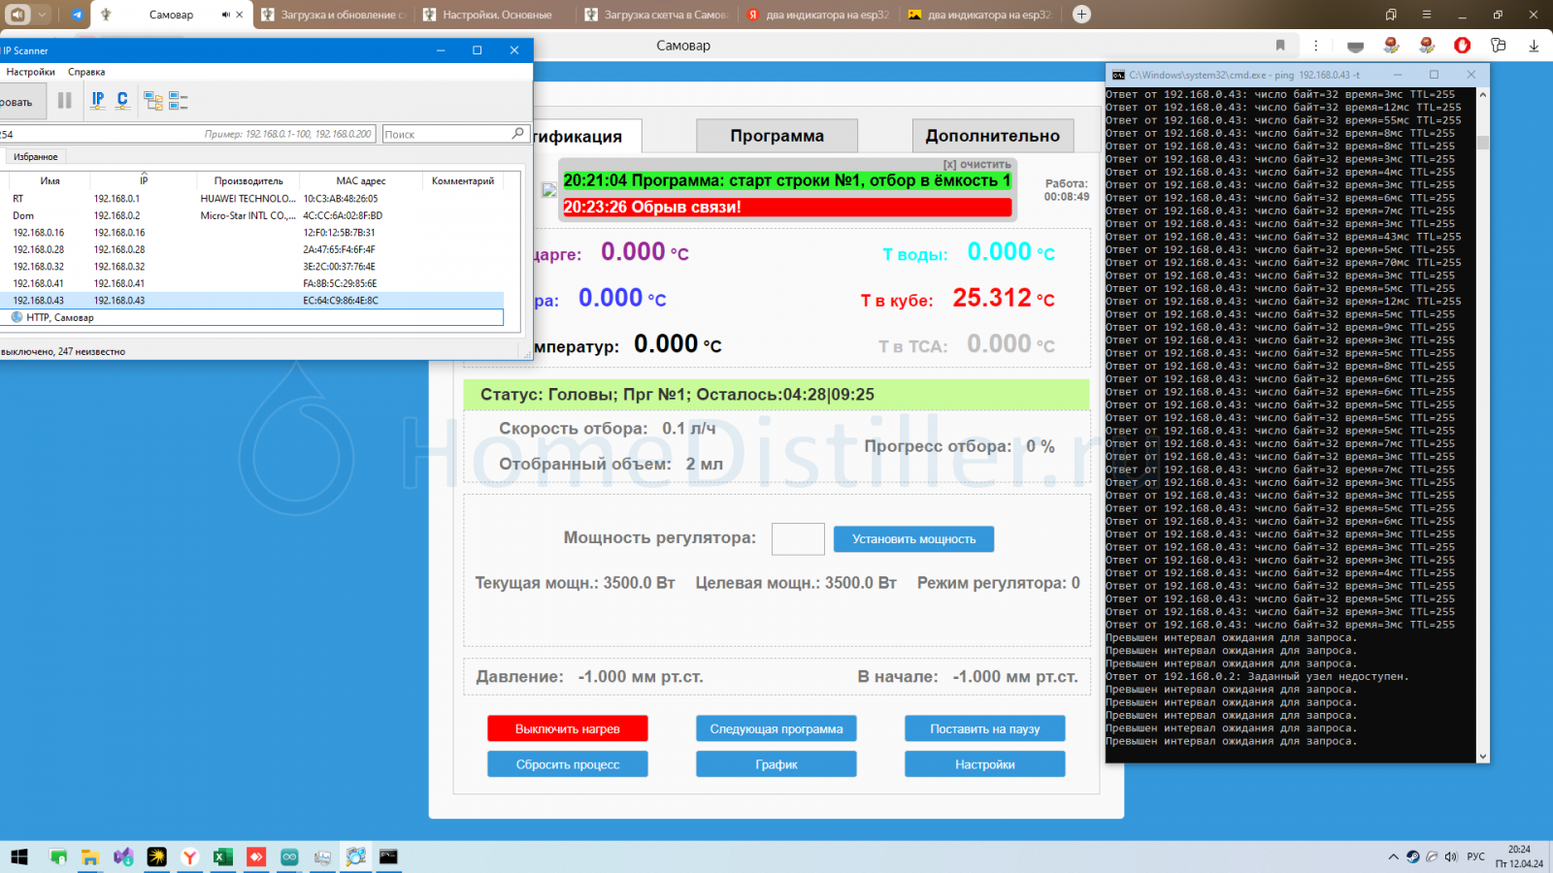Open the Windows Start menu

19,857
